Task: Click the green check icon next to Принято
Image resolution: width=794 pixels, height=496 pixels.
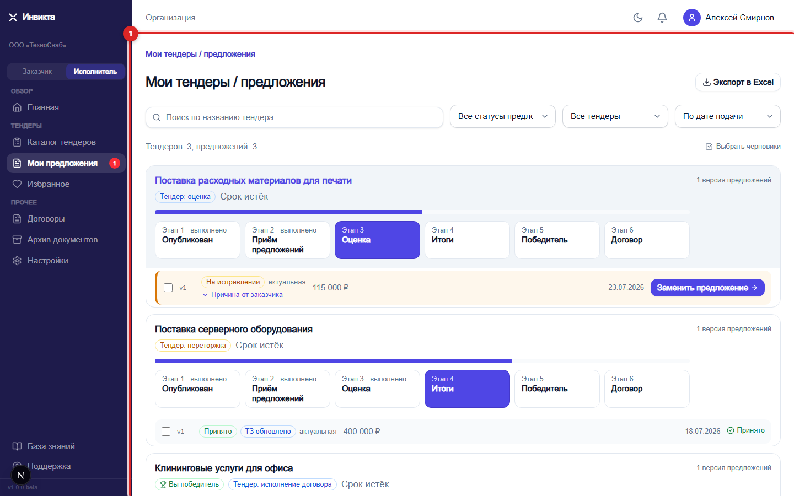Action: pos(731,430)
